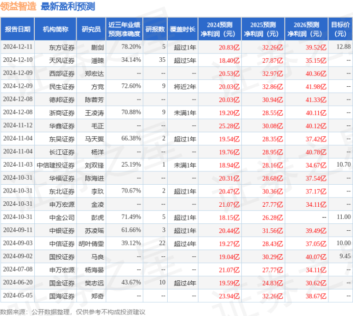Click the 研究员 column header
353x316 pixels.
(x=91, y=29)
